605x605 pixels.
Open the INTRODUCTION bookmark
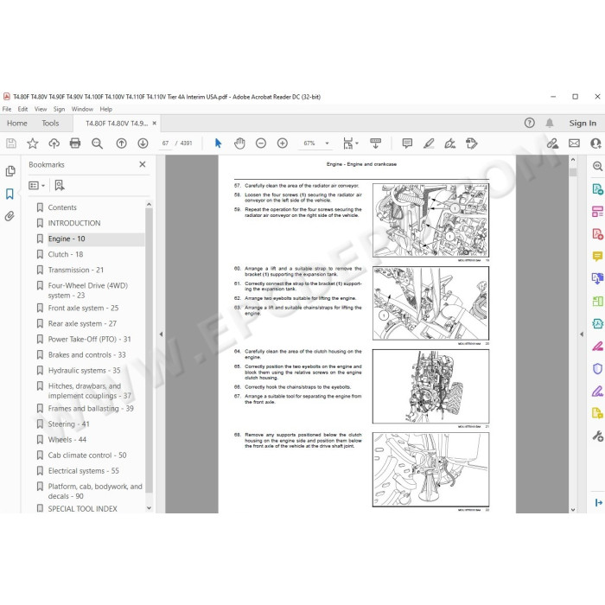coord(74,223)
